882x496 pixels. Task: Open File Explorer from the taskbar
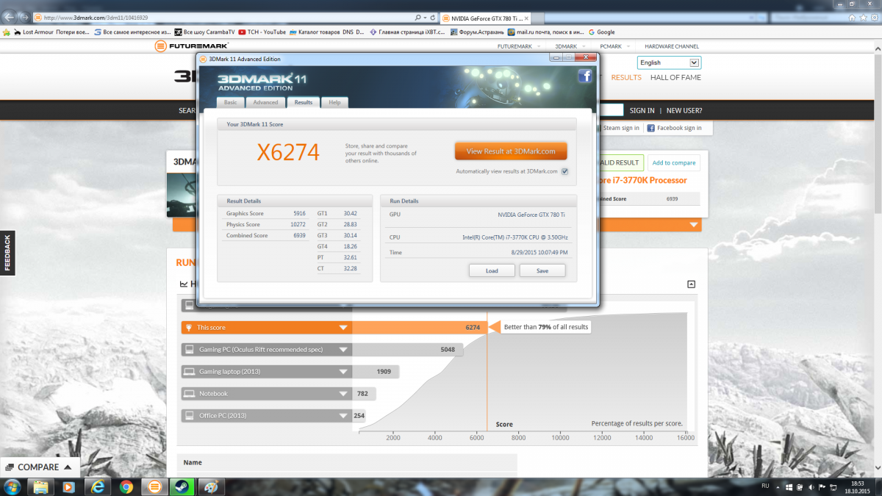click(40, 486)
